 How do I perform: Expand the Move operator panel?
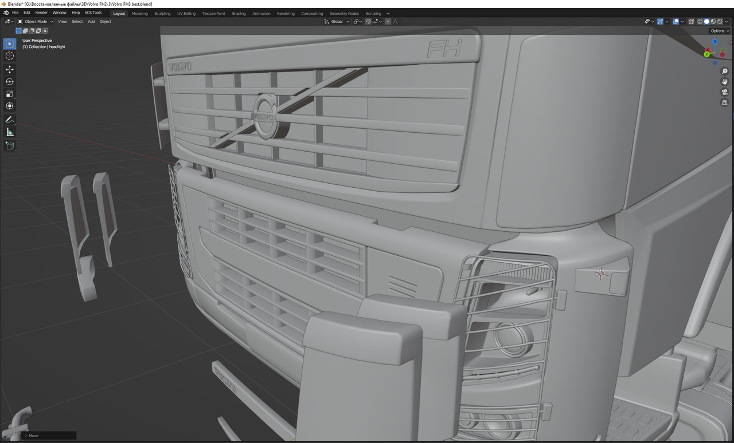49,436
